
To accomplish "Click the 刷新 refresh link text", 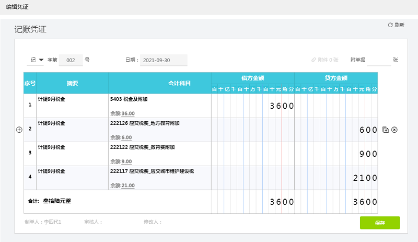I will click(x=400, y=25).
